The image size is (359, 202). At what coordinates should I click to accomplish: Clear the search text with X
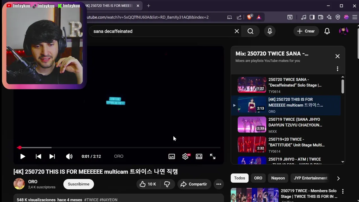tap(237, 31)
